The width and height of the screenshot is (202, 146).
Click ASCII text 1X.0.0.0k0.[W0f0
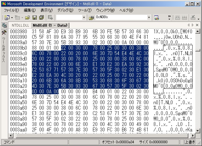pyautogui.click(x=173, y=32)
